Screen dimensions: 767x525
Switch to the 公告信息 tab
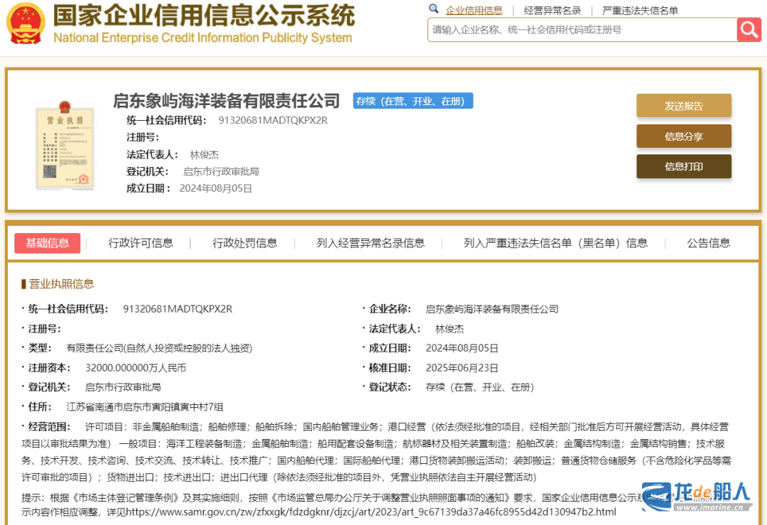point(708,242)
